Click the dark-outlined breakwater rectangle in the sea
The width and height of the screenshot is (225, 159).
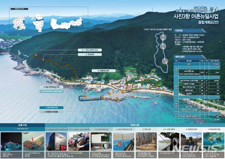[x=90, y=98]
